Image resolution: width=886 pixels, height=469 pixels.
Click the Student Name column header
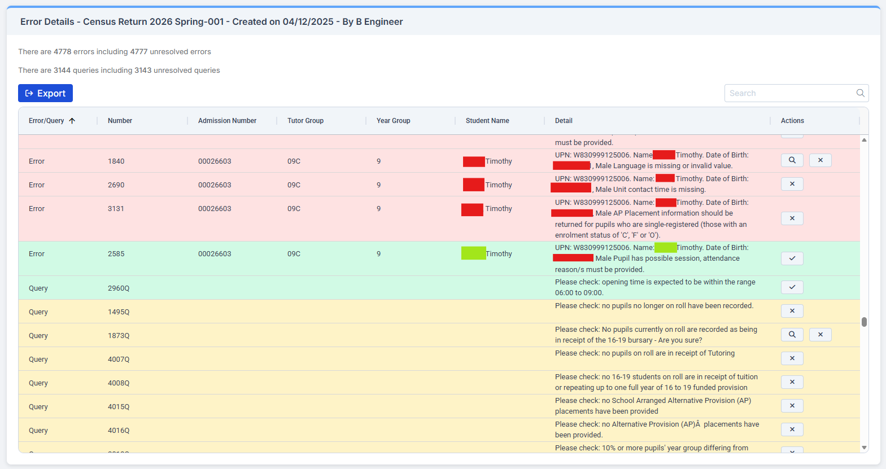(x=487, y=121)
